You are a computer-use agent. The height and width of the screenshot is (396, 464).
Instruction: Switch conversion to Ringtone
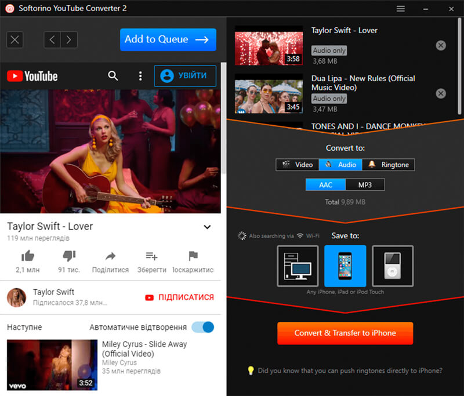388,165
